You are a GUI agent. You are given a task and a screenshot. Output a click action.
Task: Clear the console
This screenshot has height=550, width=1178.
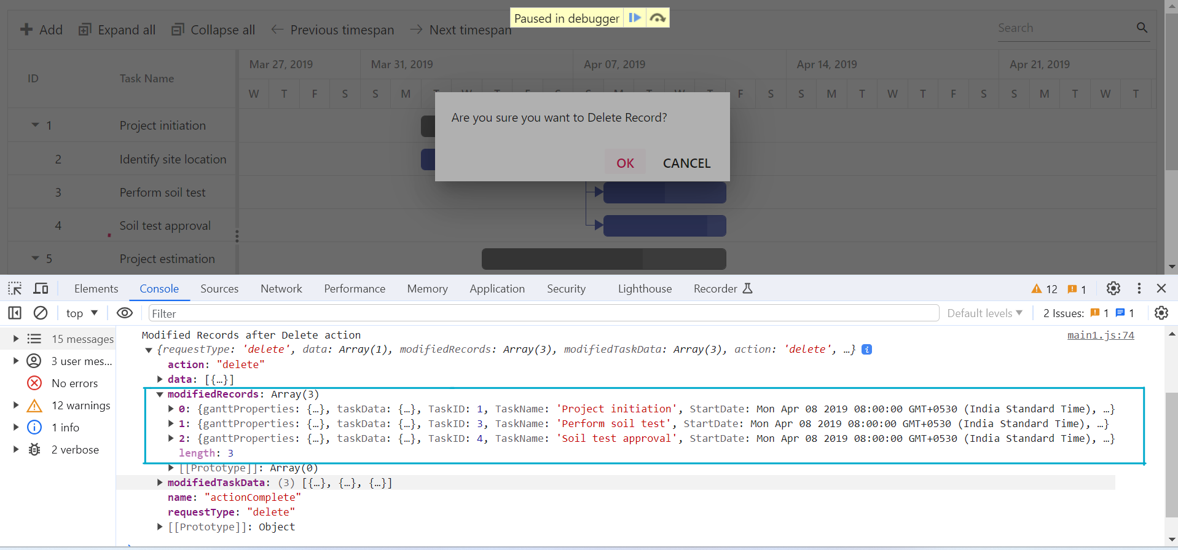point(41,313)
